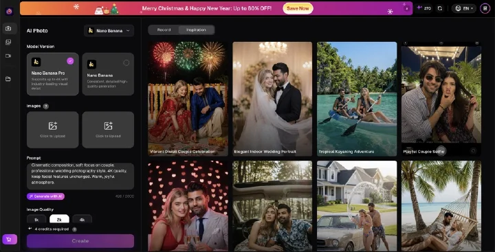
Task: Open the beach hammock couple thumbnail
Action: [441, 206]
